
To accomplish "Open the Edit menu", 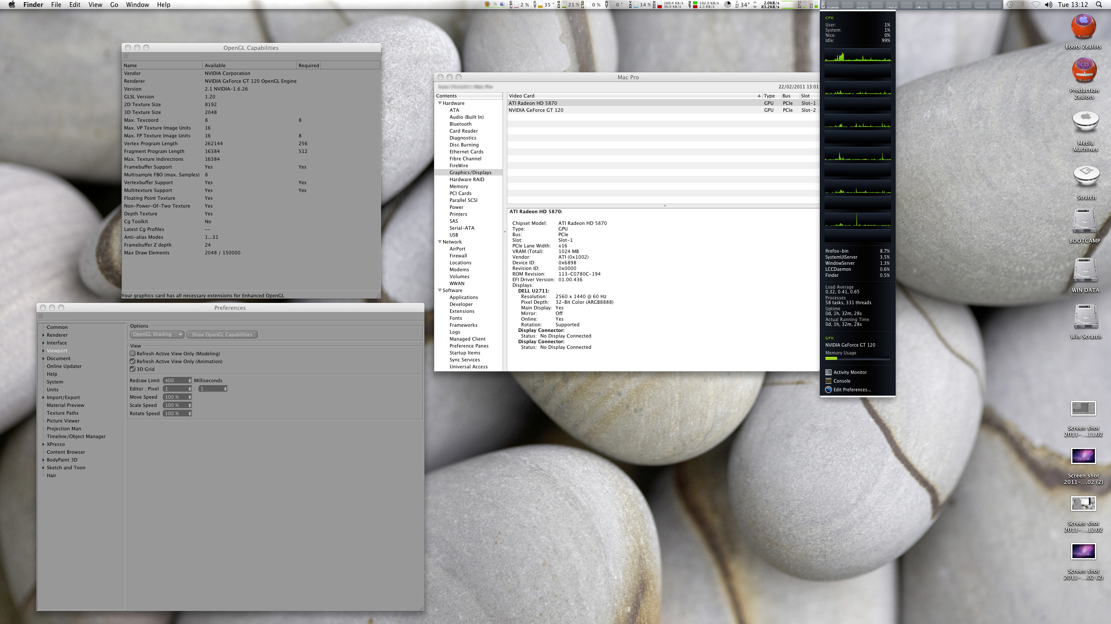I will [75, 5].
